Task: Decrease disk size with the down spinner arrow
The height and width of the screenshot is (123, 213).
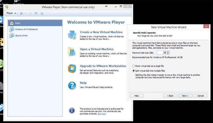Action: [168, 54]
